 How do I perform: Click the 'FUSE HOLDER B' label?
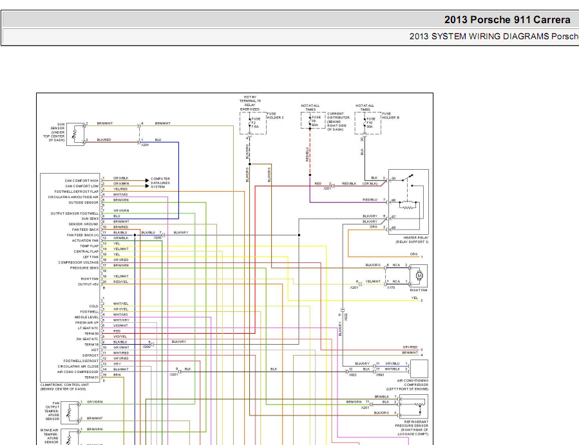click(391, 116)
